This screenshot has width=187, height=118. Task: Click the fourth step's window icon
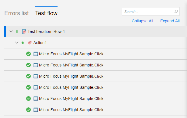point(36,87)
